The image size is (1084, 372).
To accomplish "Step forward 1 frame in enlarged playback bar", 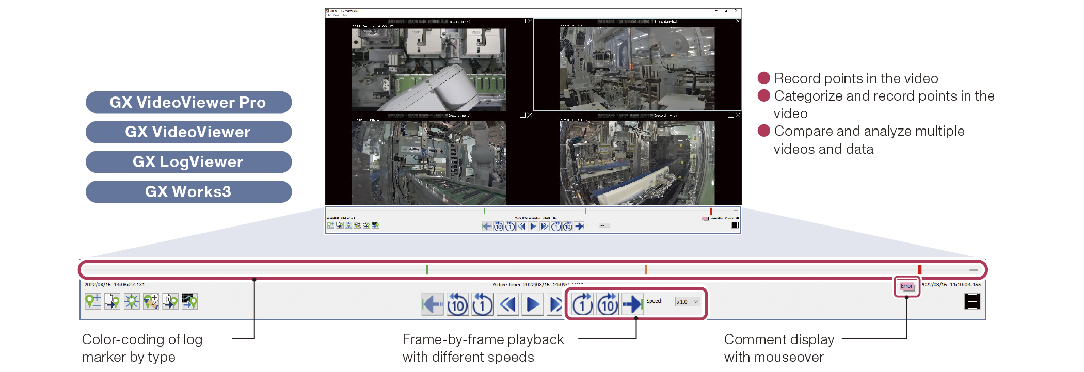I will pyautogui.click(x=582, y=304).
